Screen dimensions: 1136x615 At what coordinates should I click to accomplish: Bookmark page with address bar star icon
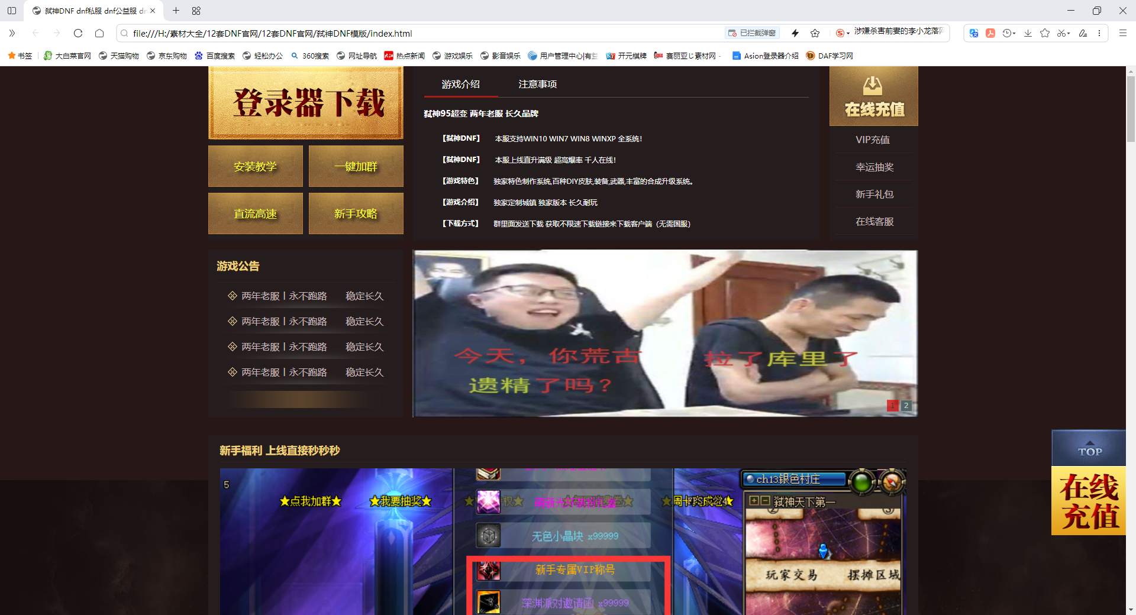pyautogui.click(x=815, y=33)
